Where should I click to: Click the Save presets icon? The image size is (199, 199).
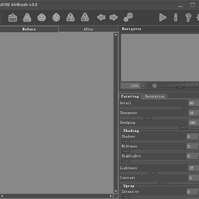point(85,17)
